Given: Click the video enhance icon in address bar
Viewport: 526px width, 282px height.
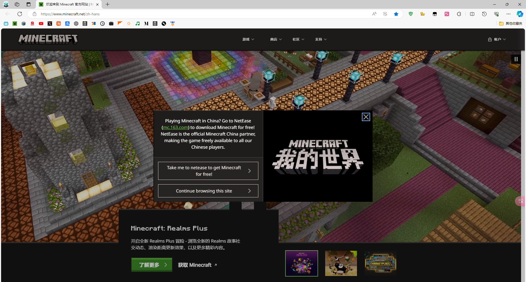Looking at the screenshot, I should pos(385,14).
